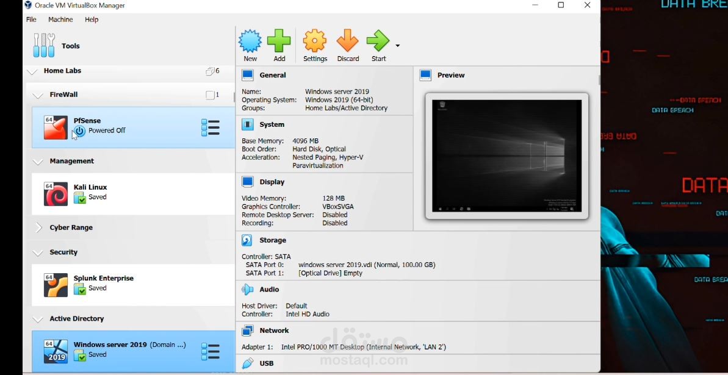Image resolution: width=728 pixels, height=375 pixels.
Task: Click the General section icon
Action: pos(247,74)
